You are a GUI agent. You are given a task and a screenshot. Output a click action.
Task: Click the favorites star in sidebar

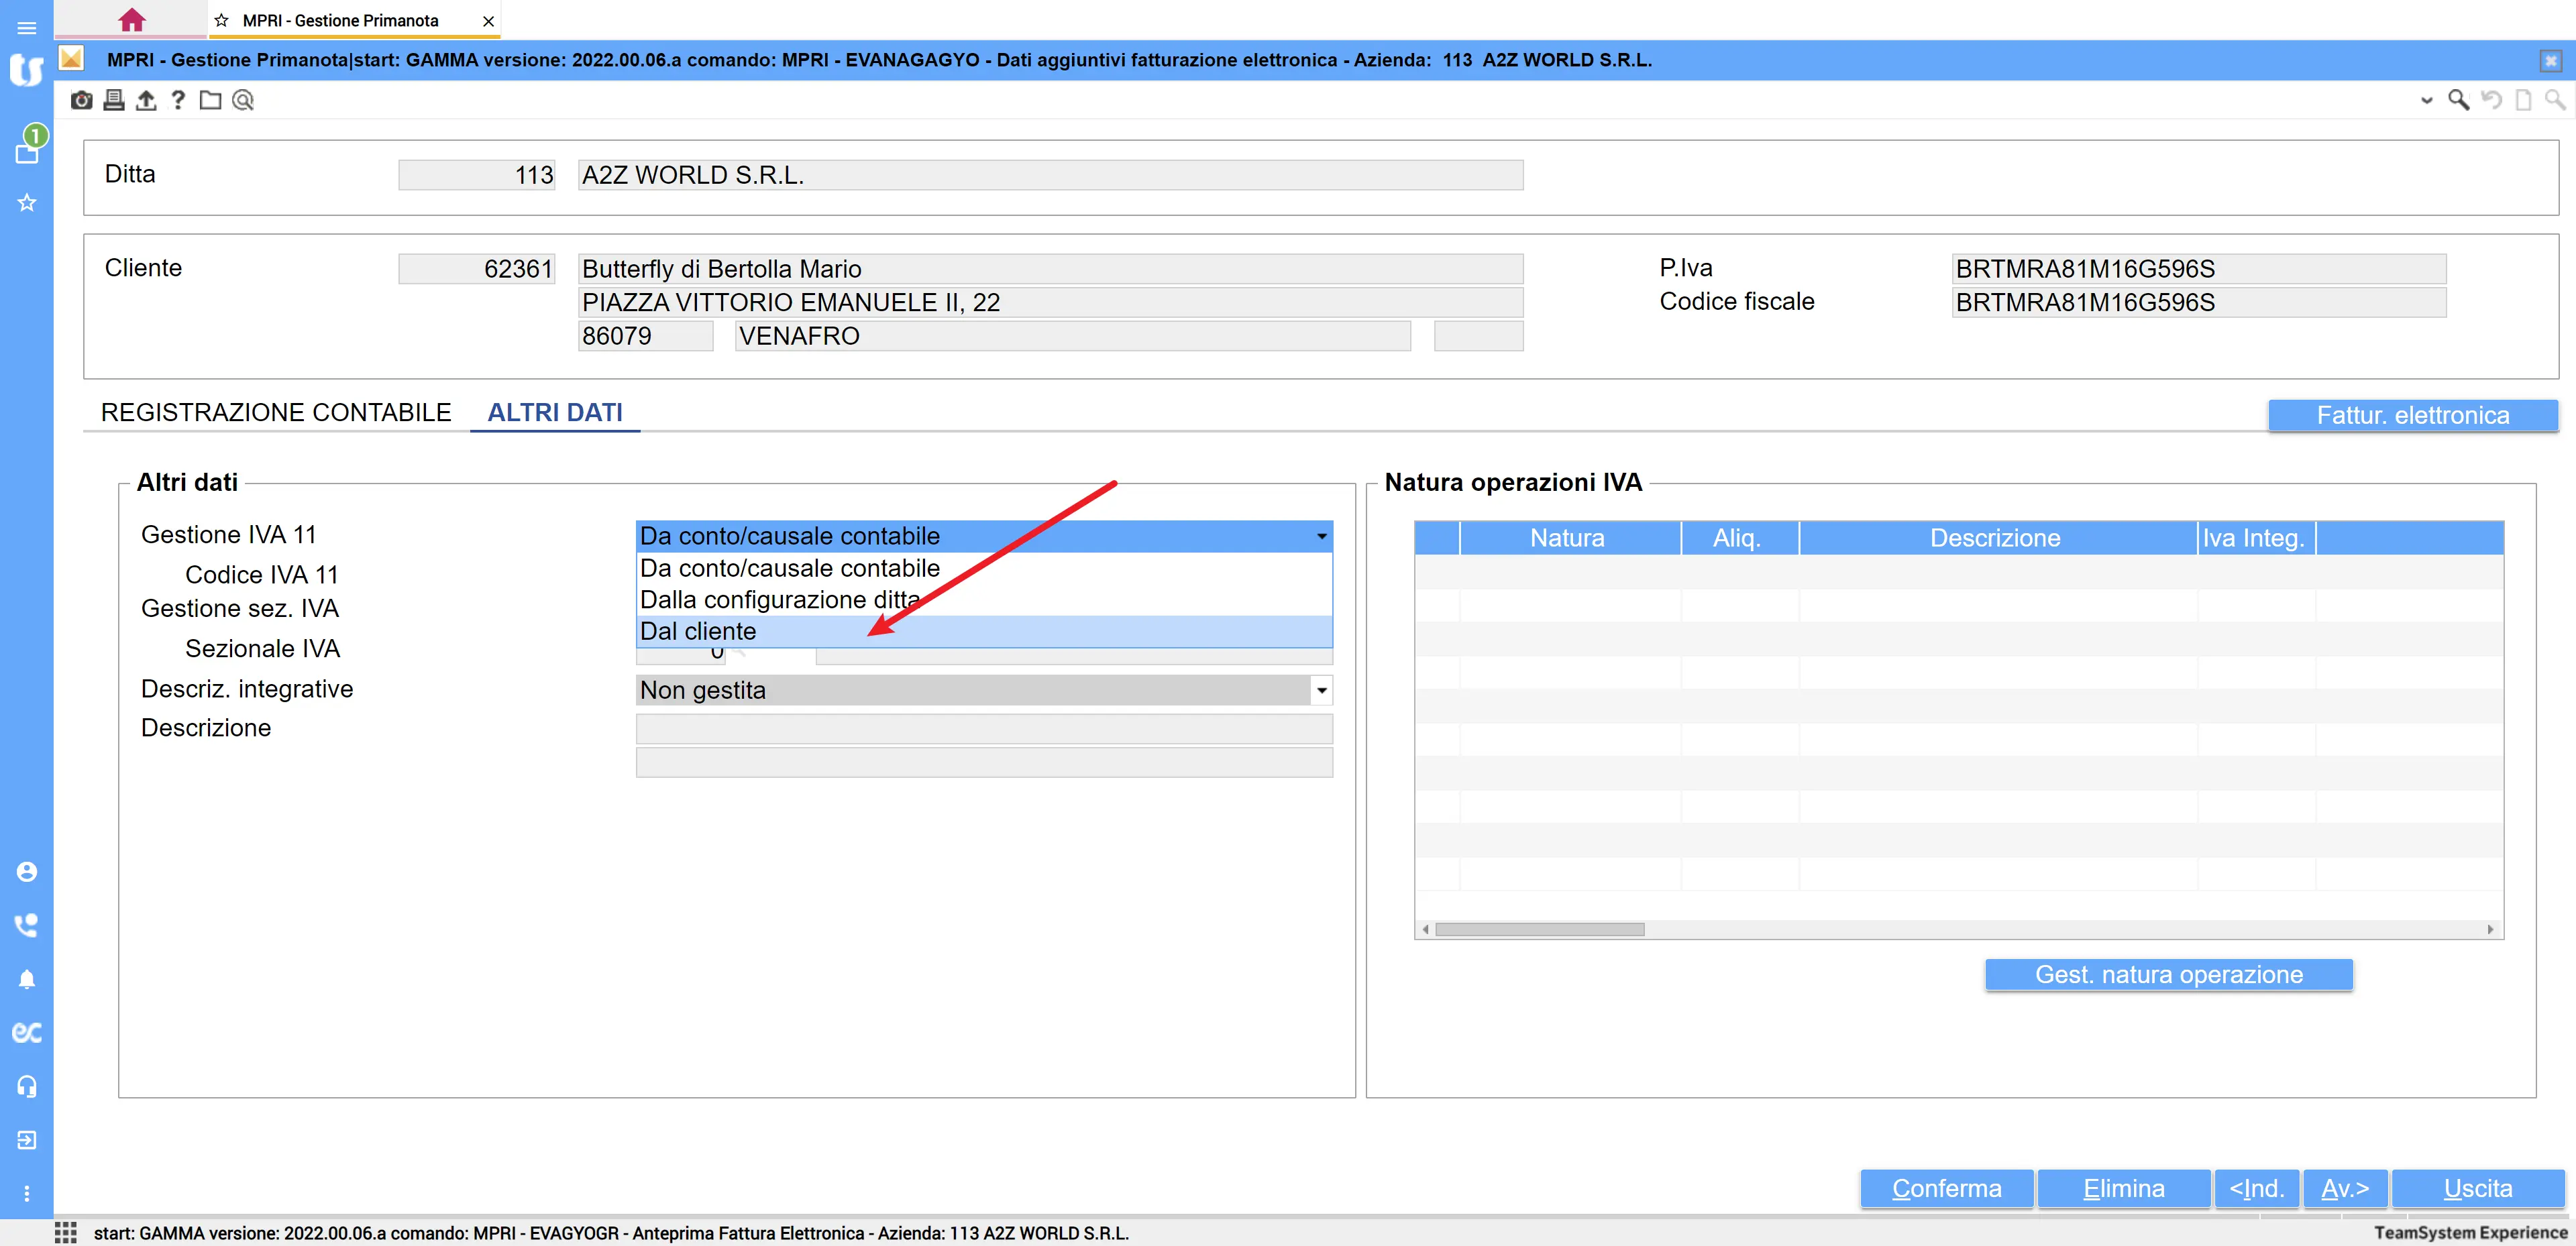pyautogui.click(x=27, y=203)
